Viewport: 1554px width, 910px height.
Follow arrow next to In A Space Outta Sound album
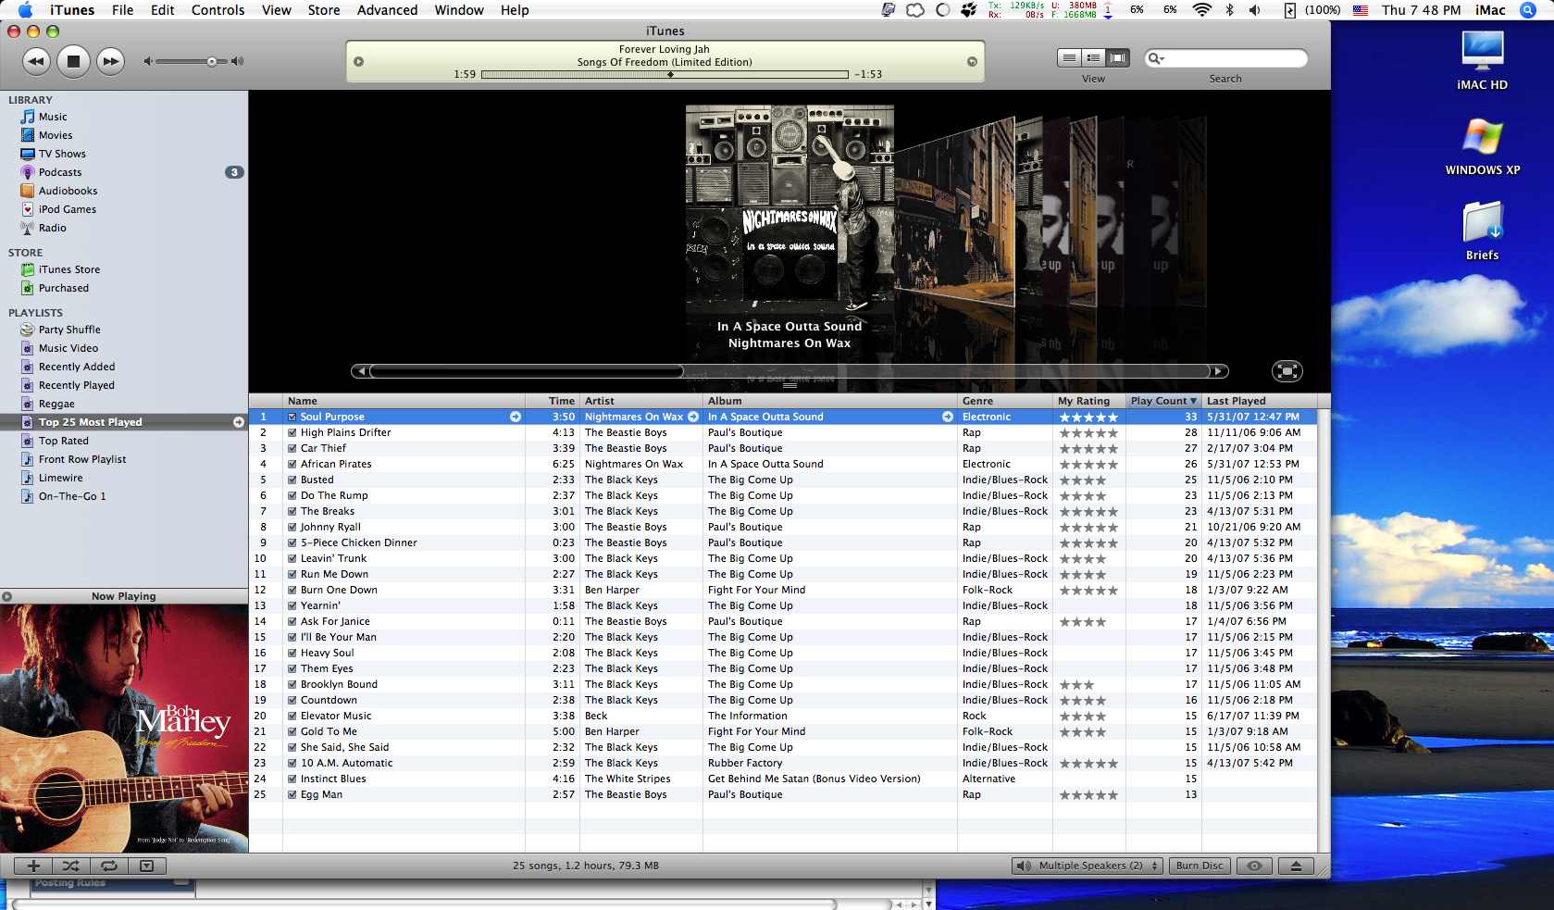(x=948, y=417)
